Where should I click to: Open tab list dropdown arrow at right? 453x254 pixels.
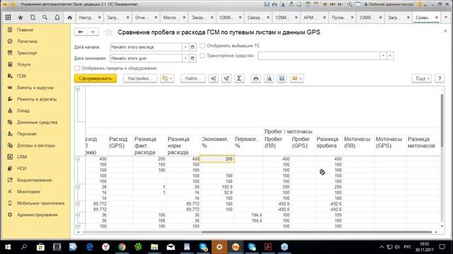coord(446,18)
